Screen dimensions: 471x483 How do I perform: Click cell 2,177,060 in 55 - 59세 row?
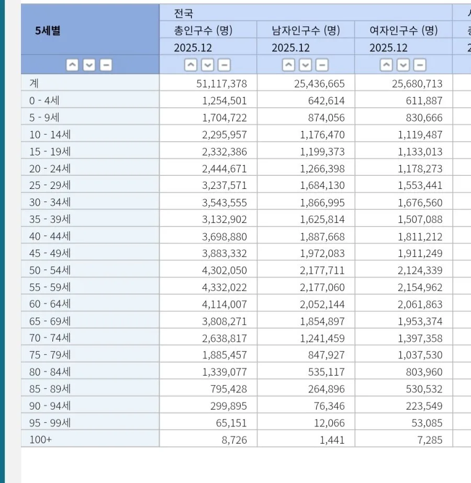tap(306, 286)
